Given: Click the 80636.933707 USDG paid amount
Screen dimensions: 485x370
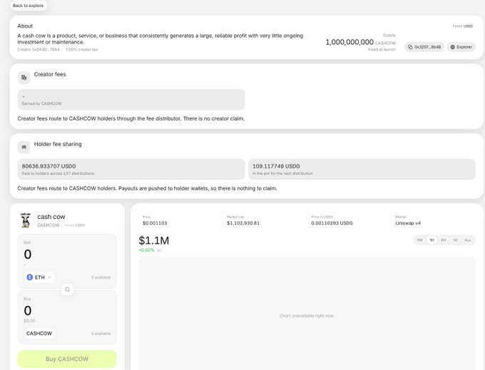Looking at the screenshot, I should click(x=49, y=166).
